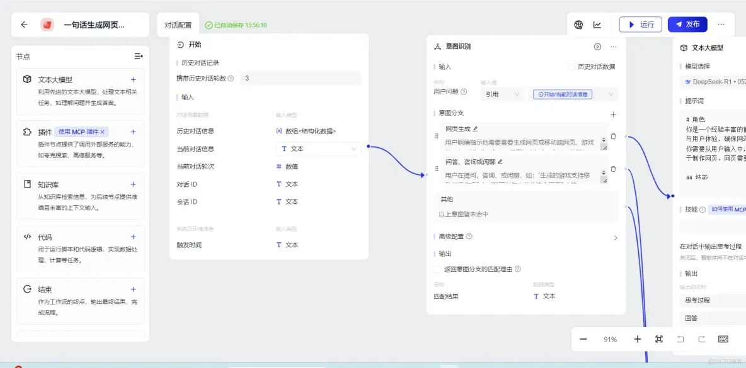Add a 知识库 node with plus

(x=133, y=184)
